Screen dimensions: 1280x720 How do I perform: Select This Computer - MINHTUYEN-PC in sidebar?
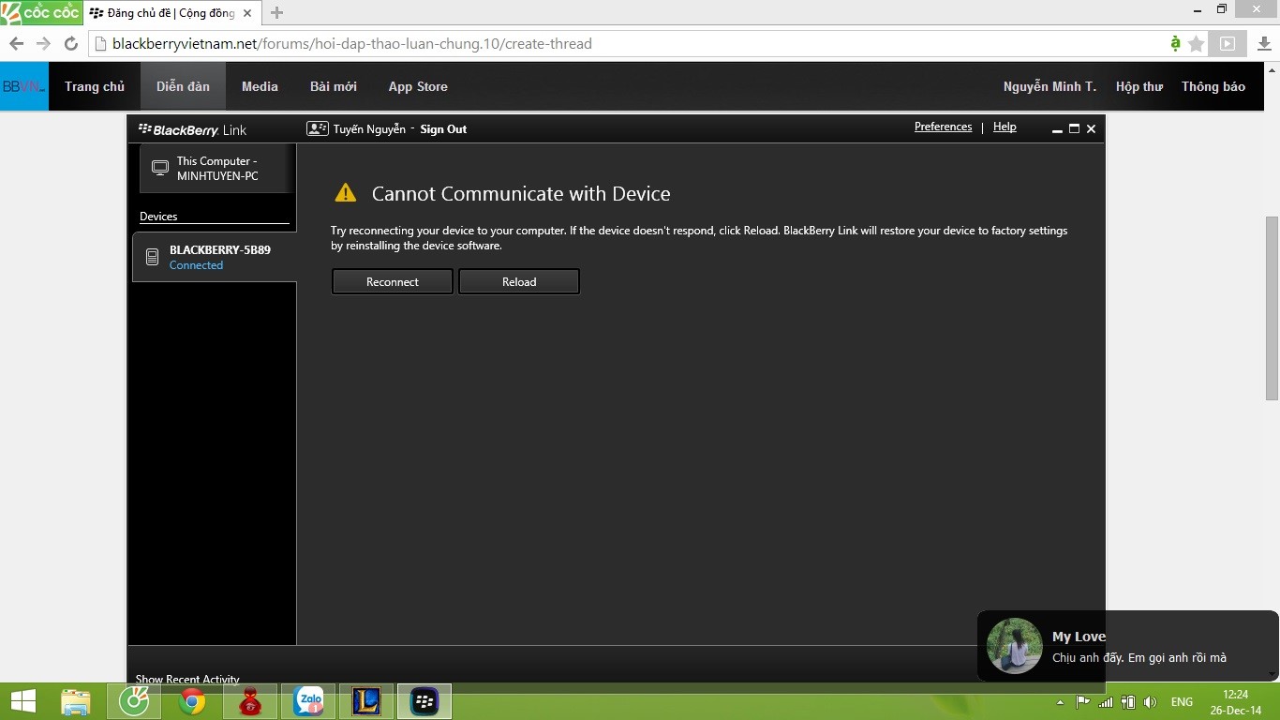pyautogui.click(x=216, y=169)
